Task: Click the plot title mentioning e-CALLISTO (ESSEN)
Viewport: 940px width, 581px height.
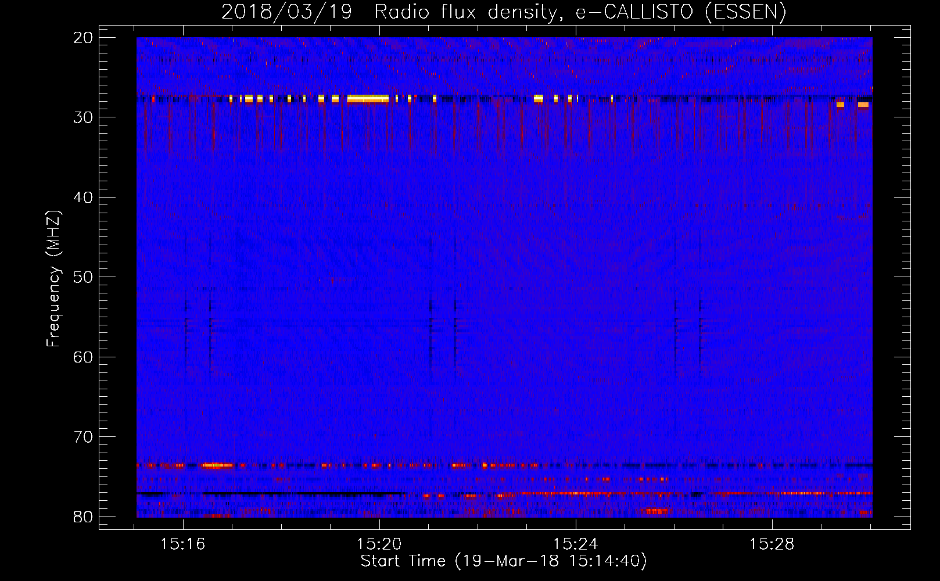Action: click(x=504, y=12)
